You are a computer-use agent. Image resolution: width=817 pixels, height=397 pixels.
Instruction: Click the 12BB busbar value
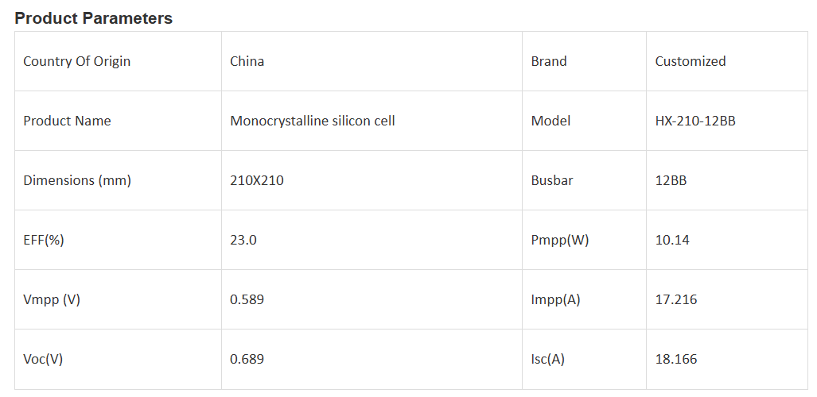tap(671, 180)
